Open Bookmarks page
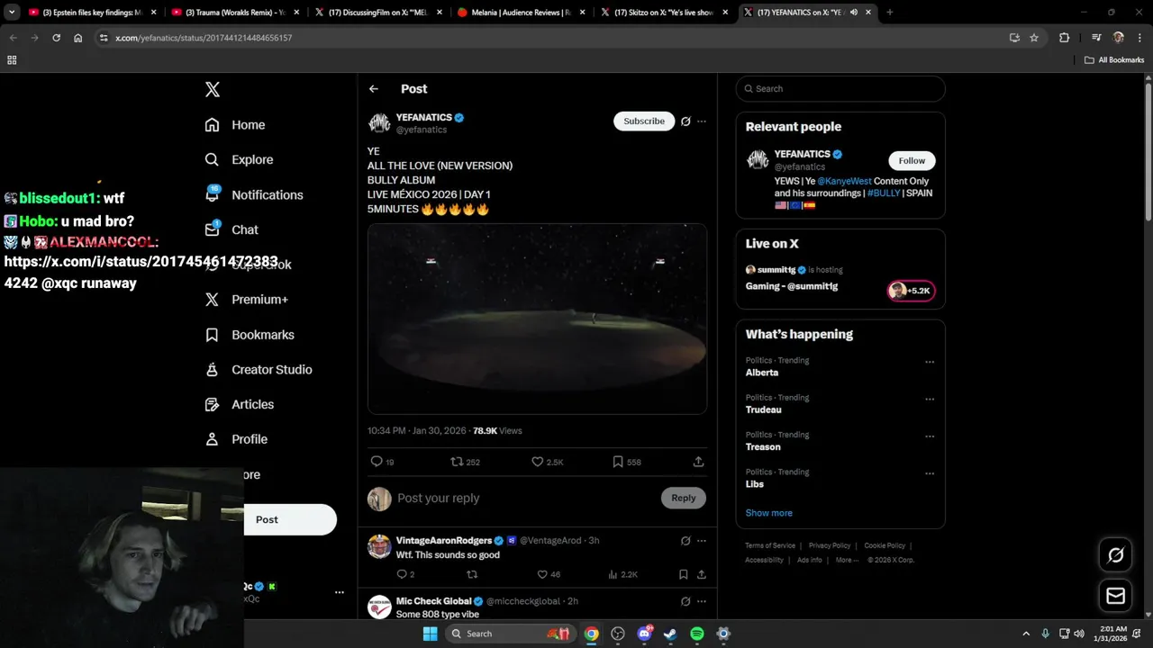This screenshot has width=1153, height=648. point(250,335)
